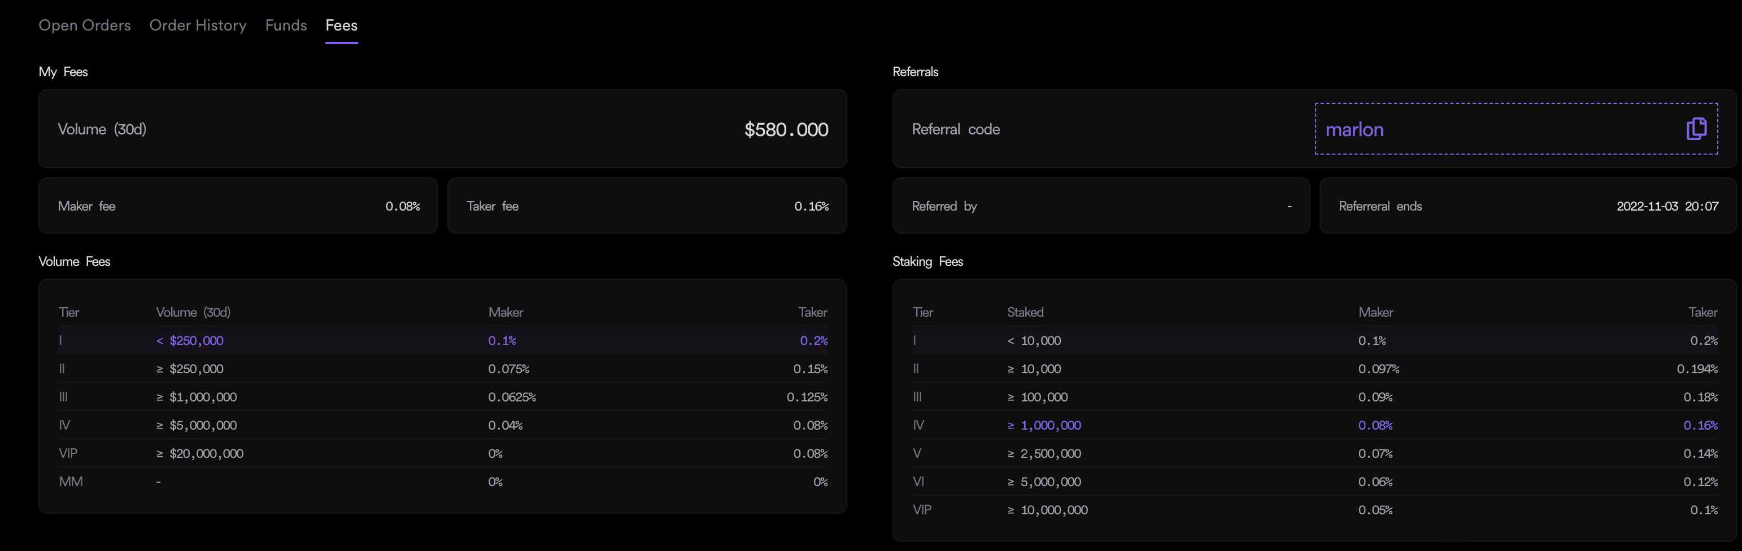Click the Volume (30d) $580.000 card
The image size is (1742, 551).
pyautogui.click(x=443, y=129)
